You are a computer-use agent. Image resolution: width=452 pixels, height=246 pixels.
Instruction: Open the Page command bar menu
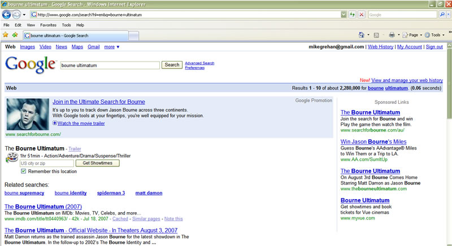[412, 35]
